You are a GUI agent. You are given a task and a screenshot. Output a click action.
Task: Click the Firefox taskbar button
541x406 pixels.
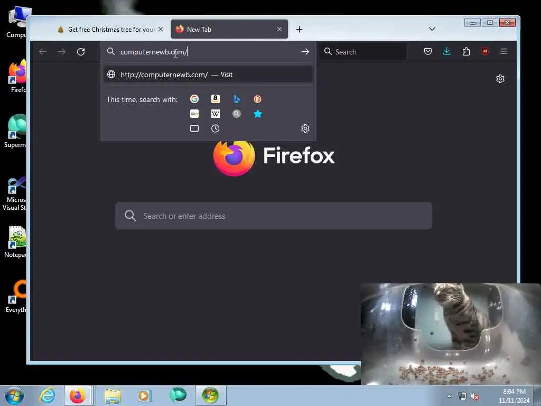pos(78,395)
